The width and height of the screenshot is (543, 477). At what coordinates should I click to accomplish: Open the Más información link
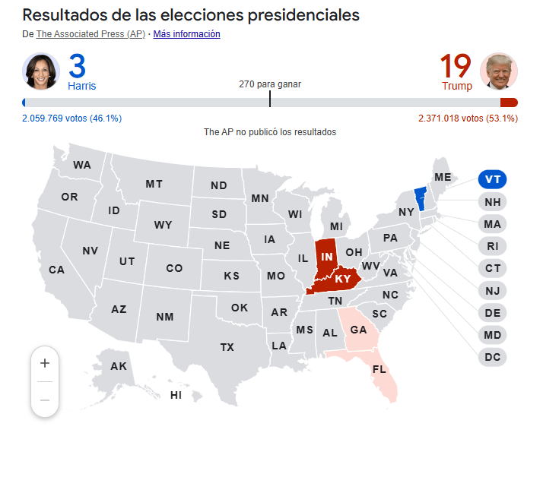186,34
